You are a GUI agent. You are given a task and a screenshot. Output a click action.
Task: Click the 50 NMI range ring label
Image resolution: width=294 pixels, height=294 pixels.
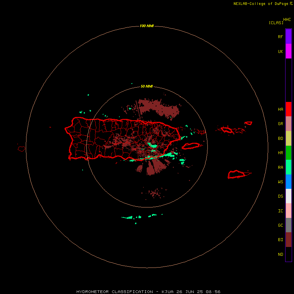coord(147,87)
